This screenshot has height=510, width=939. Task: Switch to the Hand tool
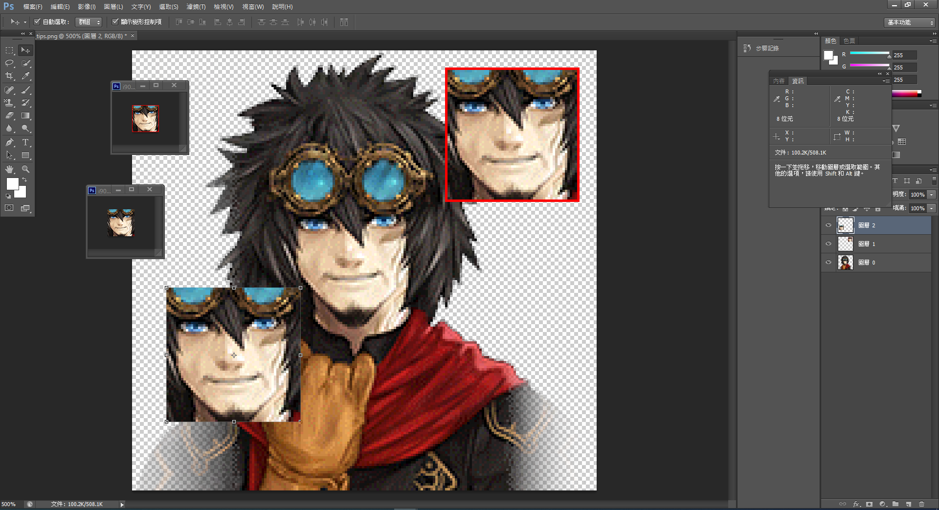pos(9,169)
